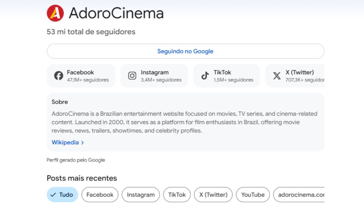The height and width of the screenshot is (204, 364).
Task: Show only TikTok posts
Action: point(177,195)
